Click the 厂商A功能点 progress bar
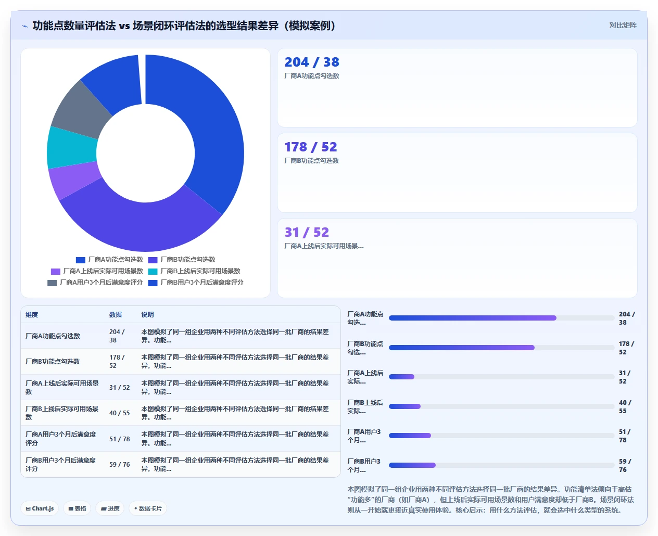This screenshot has height=536, width=658. click(x=501, y=318)
